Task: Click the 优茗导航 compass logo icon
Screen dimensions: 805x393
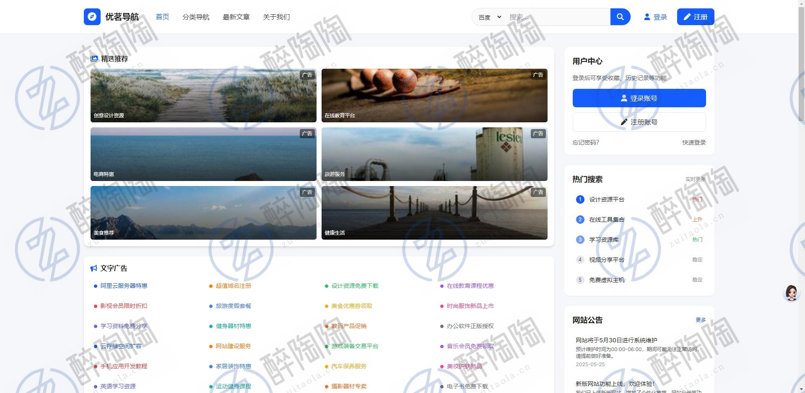Action: [x=92, y=17]
